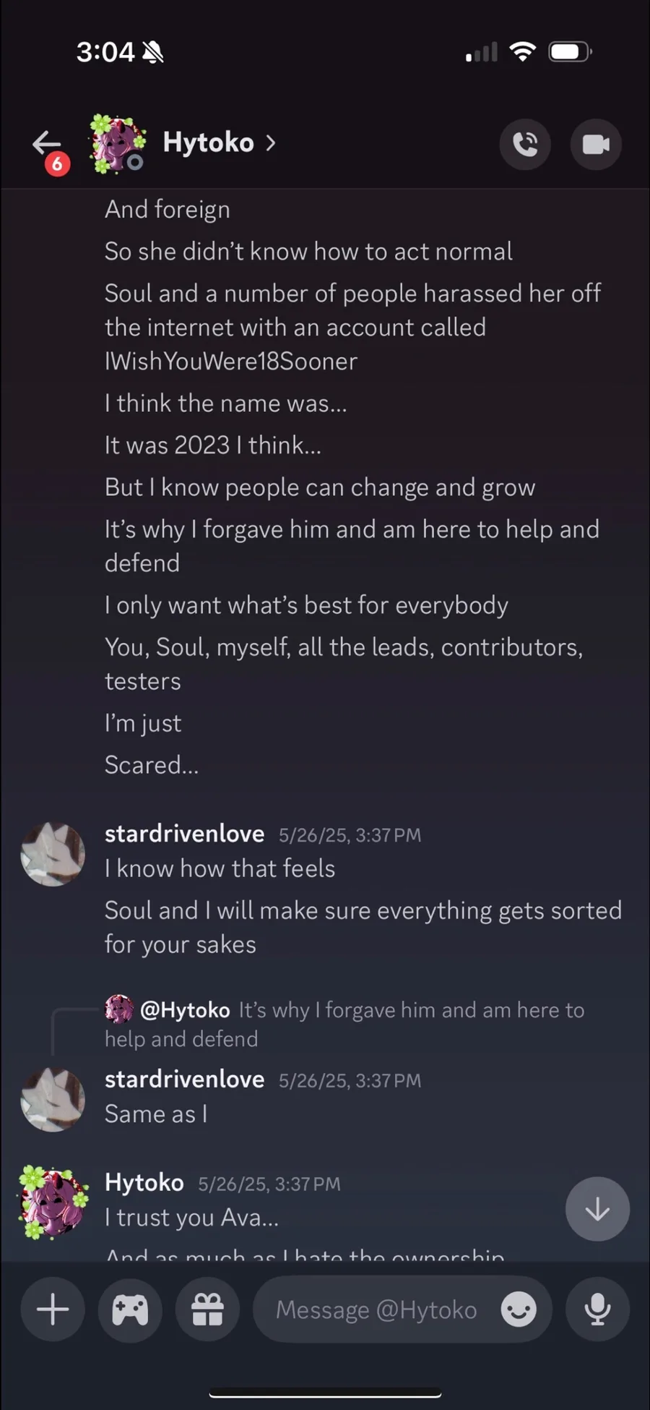Viewport: 650px width, 1410px height.
Task: Expand Hytoko profile via header chevron
Action: coord(271,143)
